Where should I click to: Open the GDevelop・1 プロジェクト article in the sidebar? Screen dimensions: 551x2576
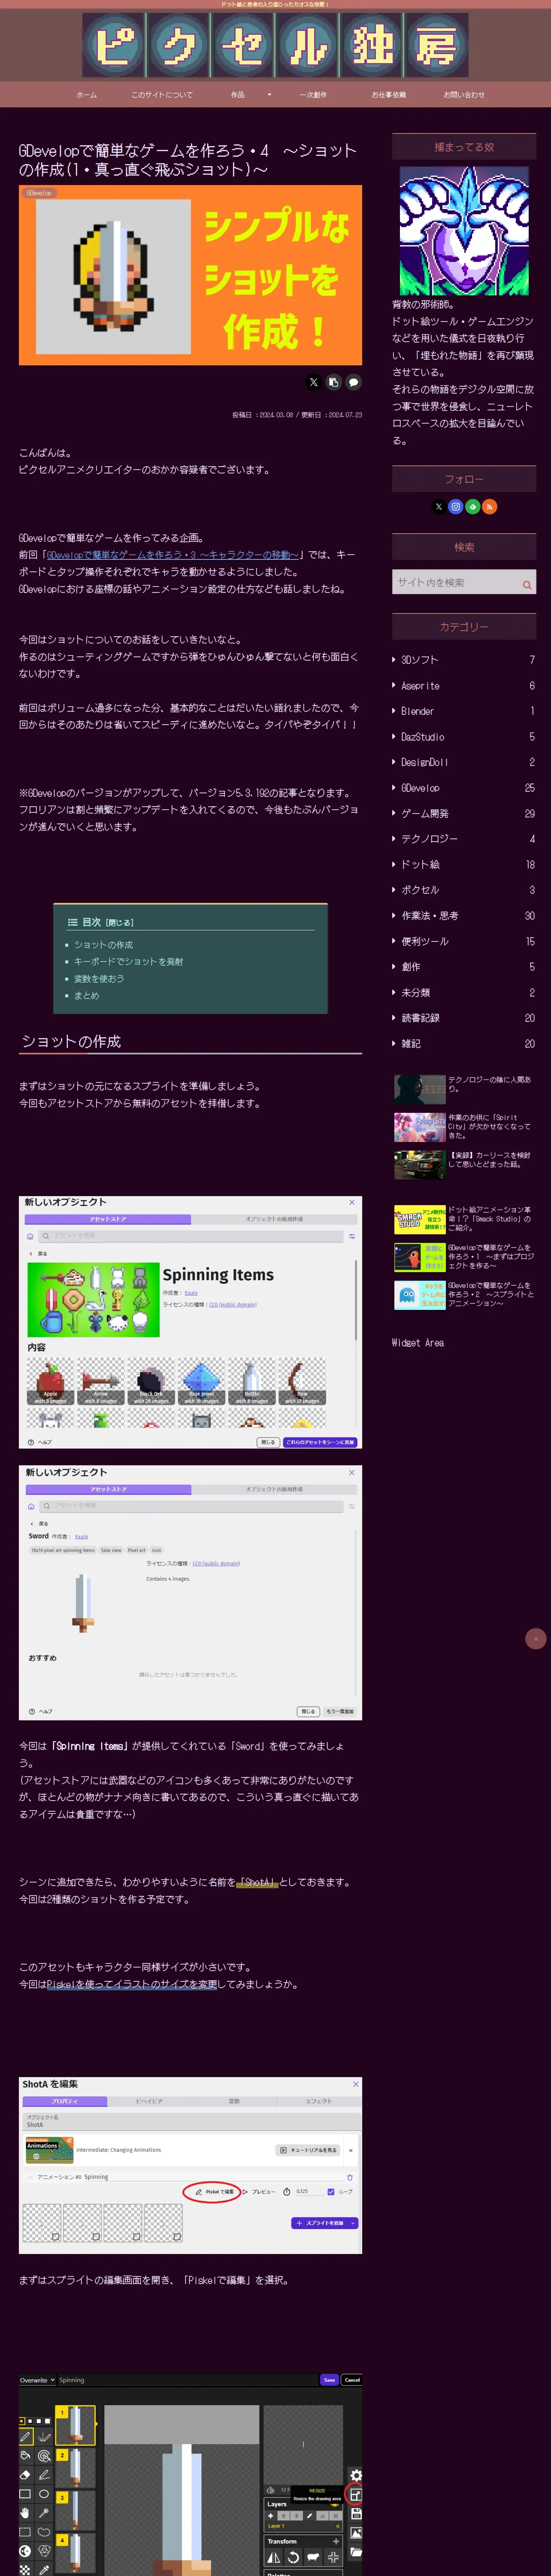pyautogui.click(x=464, y=1257)
